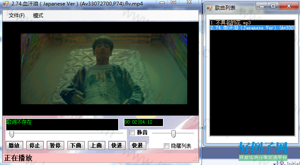The width and height of the screenshot is (300, 165).
Task: Minimize the player window
Action: 162,3
